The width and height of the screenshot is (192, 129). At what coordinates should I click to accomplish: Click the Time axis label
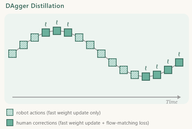pos(172,102)
